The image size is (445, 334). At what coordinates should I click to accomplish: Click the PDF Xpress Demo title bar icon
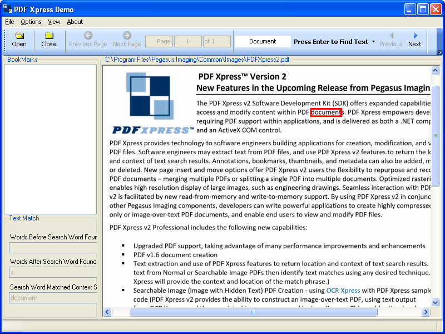(8, 9)
